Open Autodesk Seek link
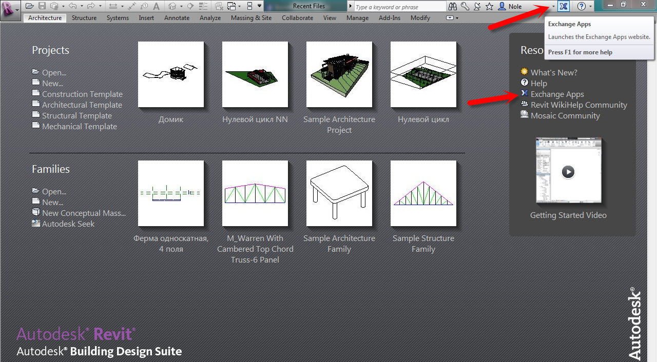The height and width of the screenshot is (362, 657). point(68,224)
